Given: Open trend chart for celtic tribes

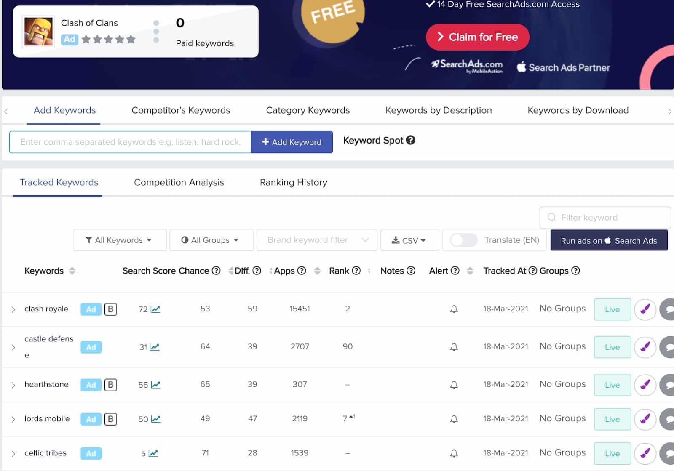Looking at the screenshot, I should click(153, 453).
